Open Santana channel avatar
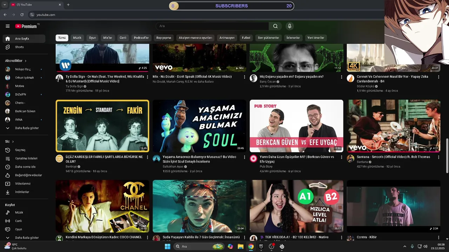Screen dimensions: 449x252 pyautogui.click(x=350, y=159)
